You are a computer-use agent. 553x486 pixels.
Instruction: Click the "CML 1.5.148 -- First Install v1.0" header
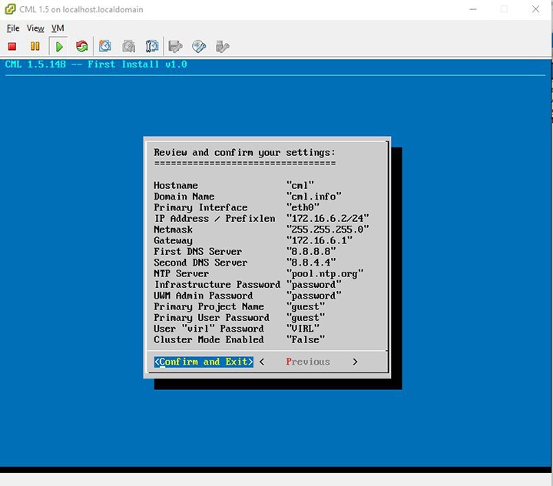coord(96,64)
